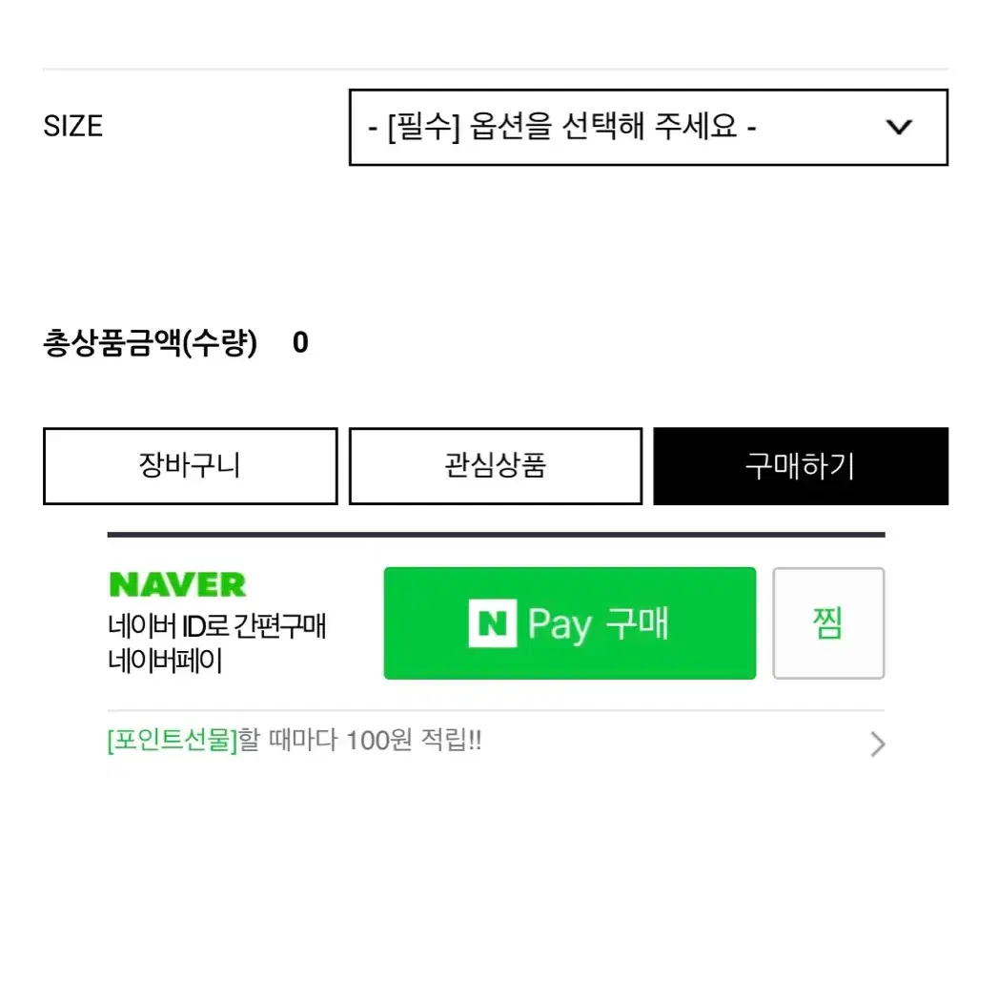998x998 pixels.
Task: Click the green NAVER logo
Action: coord(177,585)
